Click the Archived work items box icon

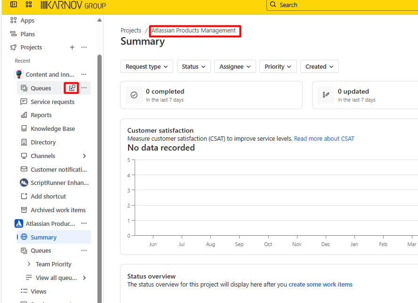(x=24, y=210)
